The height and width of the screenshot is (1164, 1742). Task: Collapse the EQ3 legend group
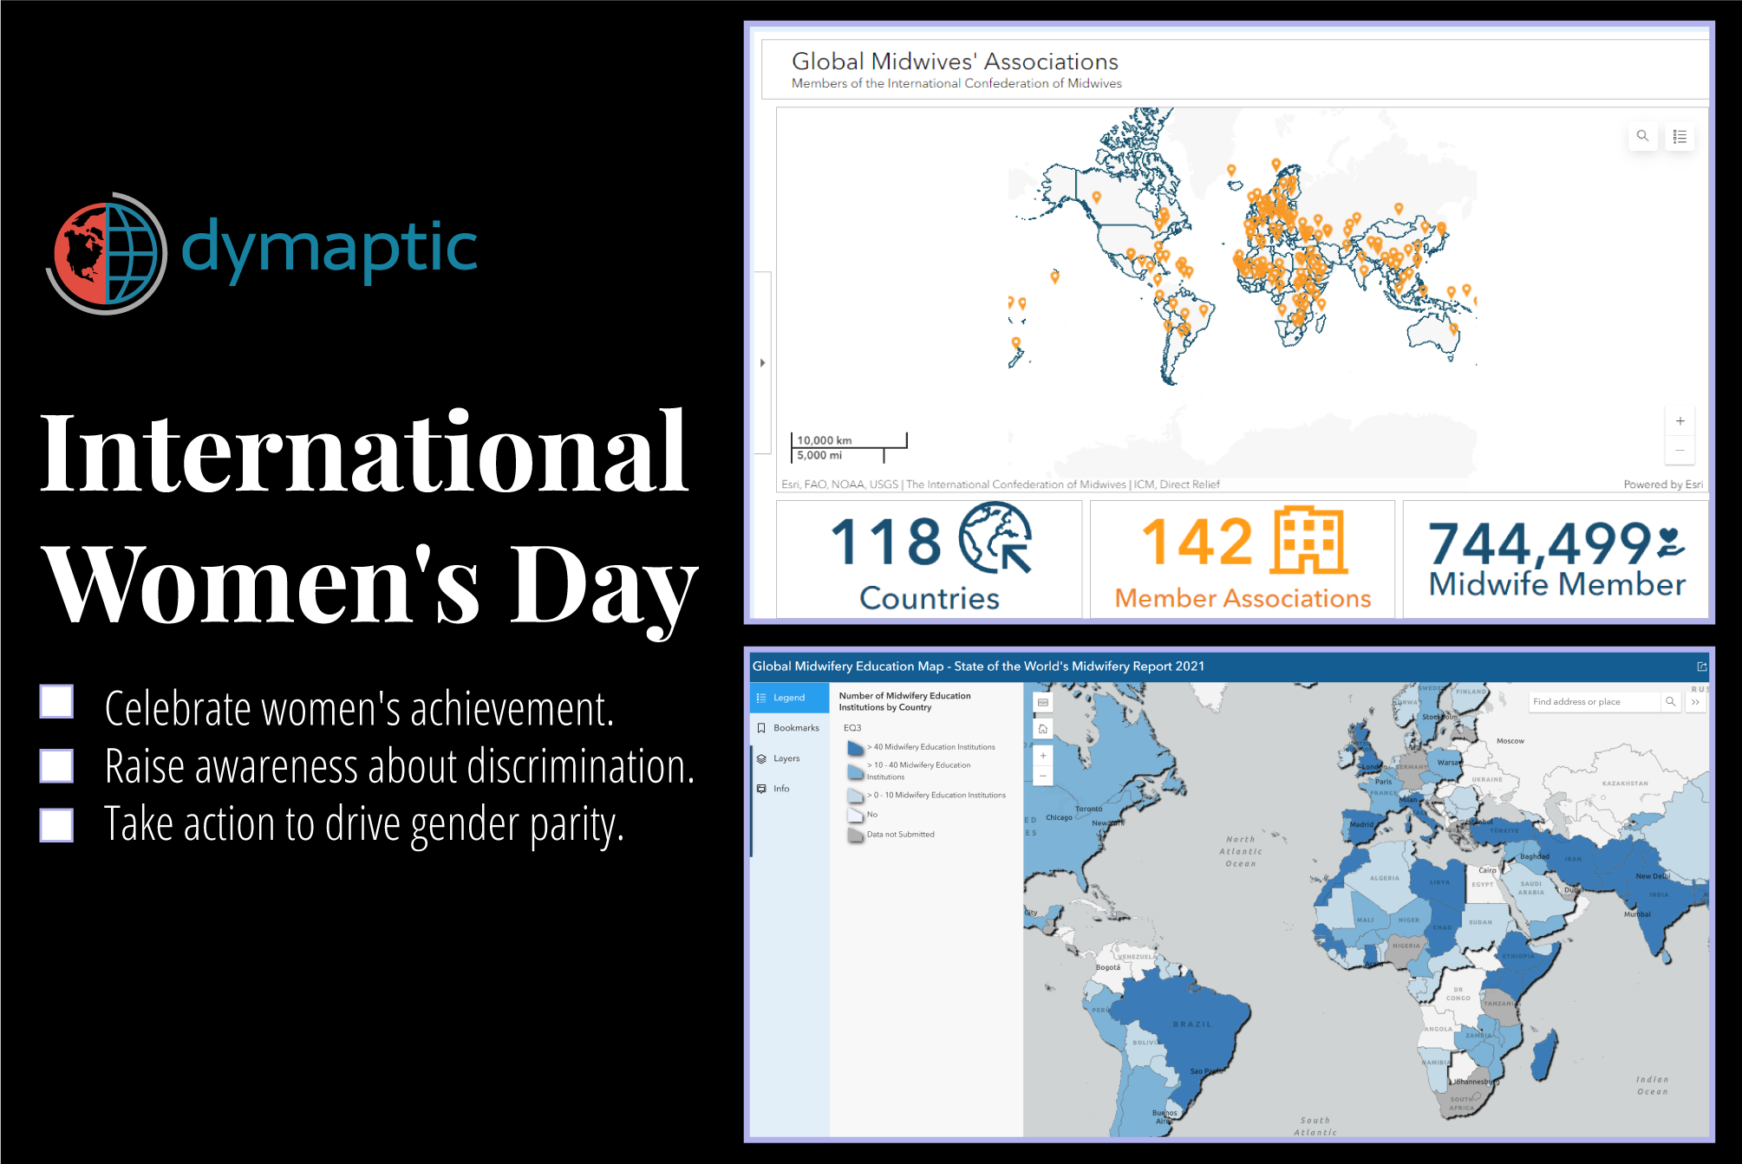pos(849,728)
